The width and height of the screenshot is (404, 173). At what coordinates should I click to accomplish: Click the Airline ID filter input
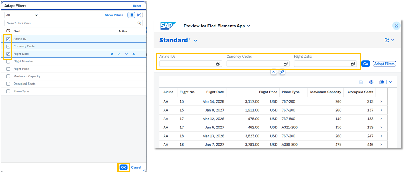click(x=190, y=64)
